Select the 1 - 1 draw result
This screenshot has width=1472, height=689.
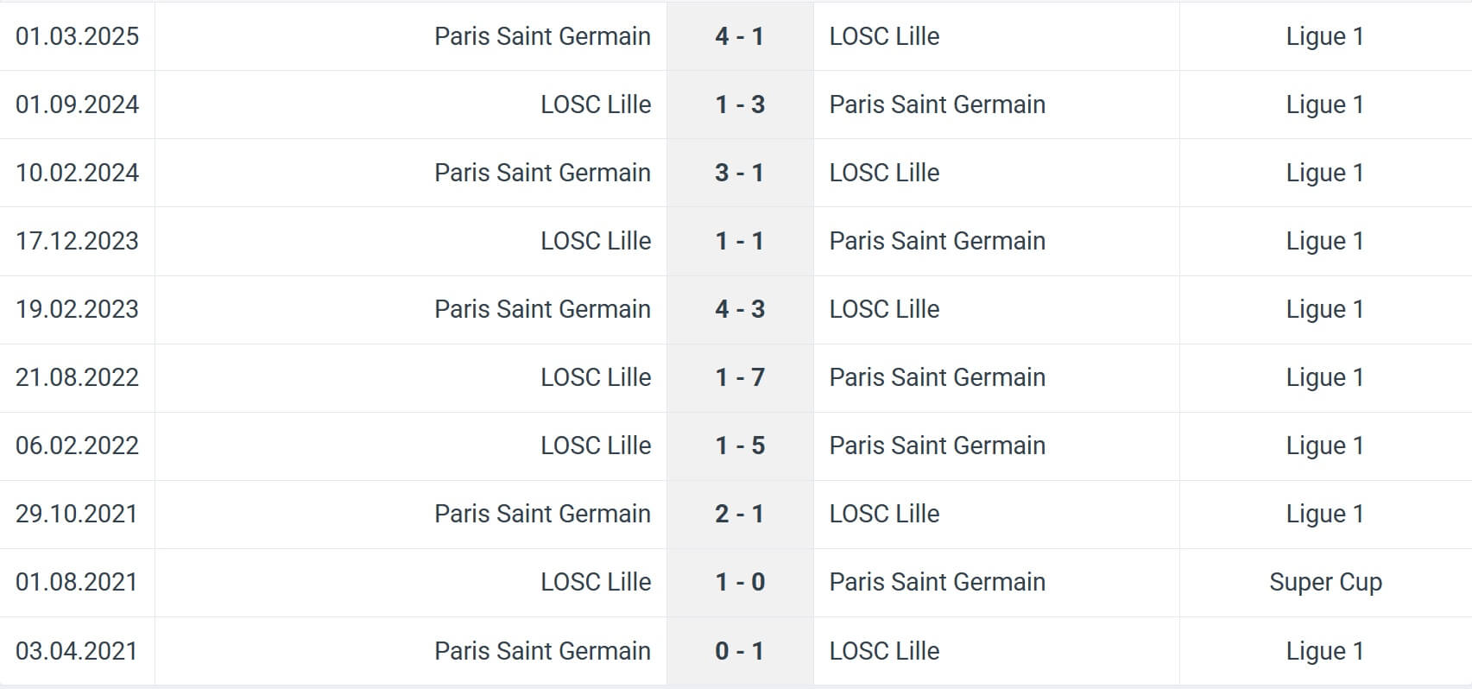(x=739, y=241)
